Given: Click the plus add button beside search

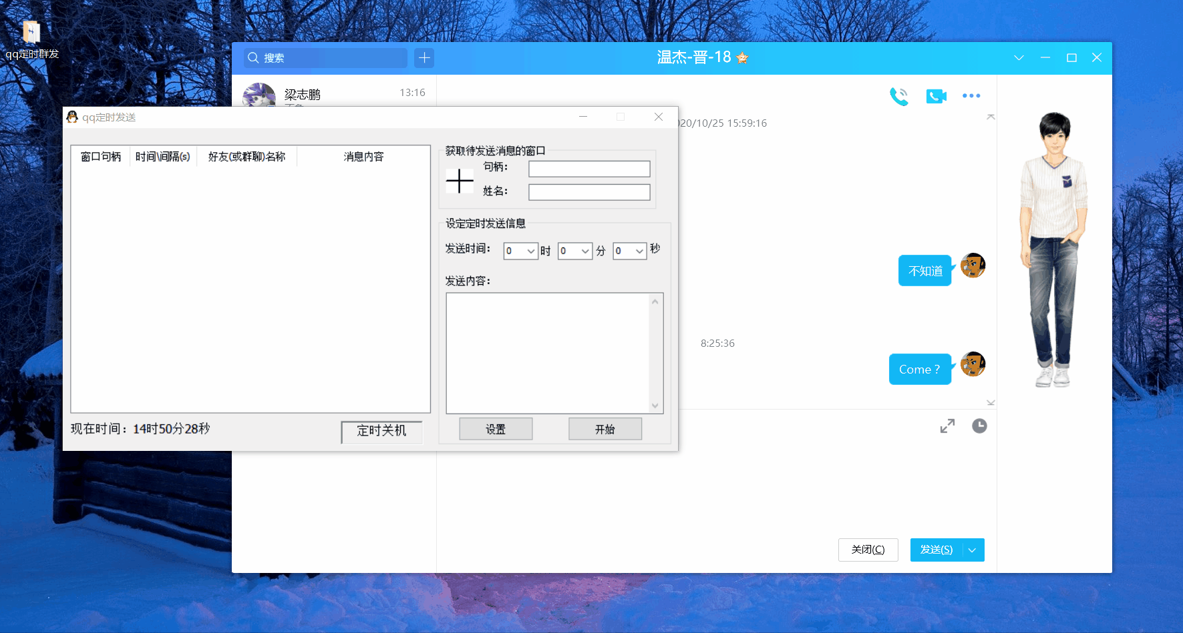Looking at the screenshot, I should coord(424,58).
